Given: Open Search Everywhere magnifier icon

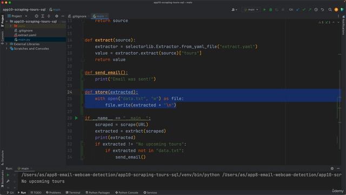Looking at the screenshot, I should tap(330, 10).
